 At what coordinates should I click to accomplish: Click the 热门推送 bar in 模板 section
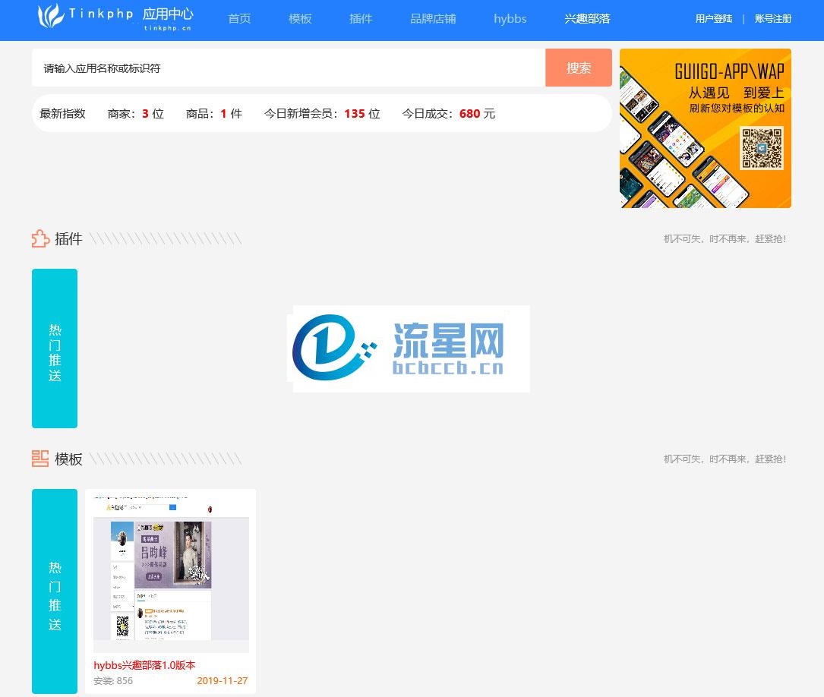point(55,591)
